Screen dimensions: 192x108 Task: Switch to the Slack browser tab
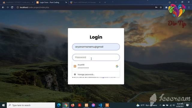coord(85,2)
